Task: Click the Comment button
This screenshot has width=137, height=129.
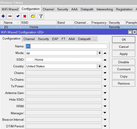Action: click(124, 69)
